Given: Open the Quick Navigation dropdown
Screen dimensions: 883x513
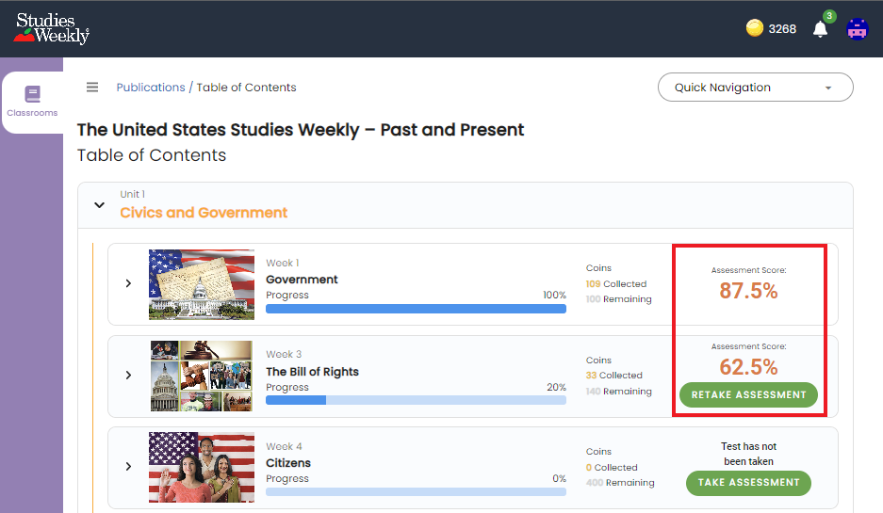Looking at the screenshot, I should (x=755, y=88).
